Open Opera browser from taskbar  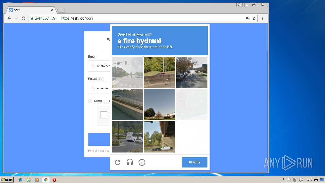54,180
